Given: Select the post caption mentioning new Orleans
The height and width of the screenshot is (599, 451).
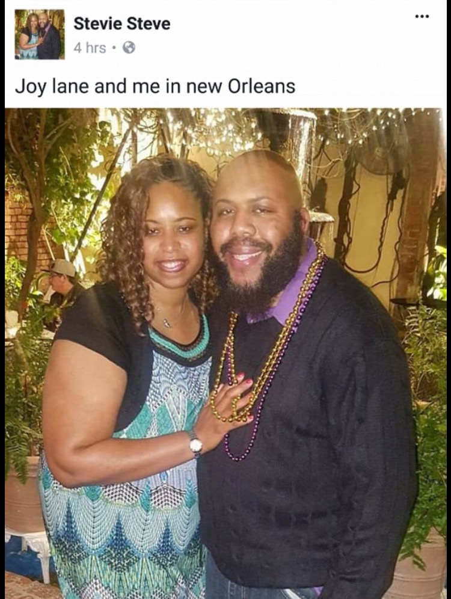Looking at the screenshot, I should [155, 86].
